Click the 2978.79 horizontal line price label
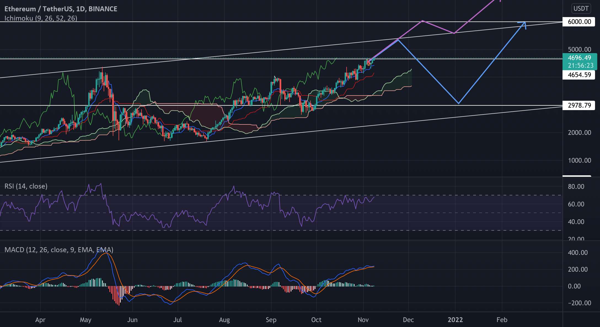The image size is (600, 327). (x=579, y=105)
